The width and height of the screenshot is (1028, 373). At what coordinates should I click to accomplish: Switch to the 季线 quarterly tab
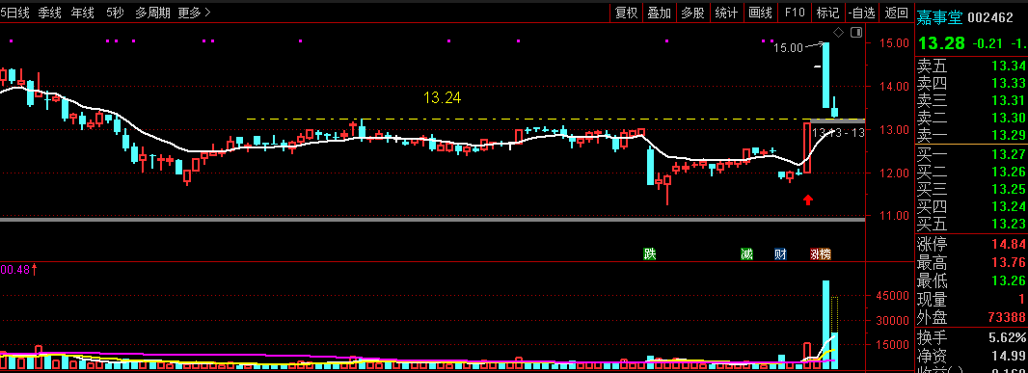49,13
